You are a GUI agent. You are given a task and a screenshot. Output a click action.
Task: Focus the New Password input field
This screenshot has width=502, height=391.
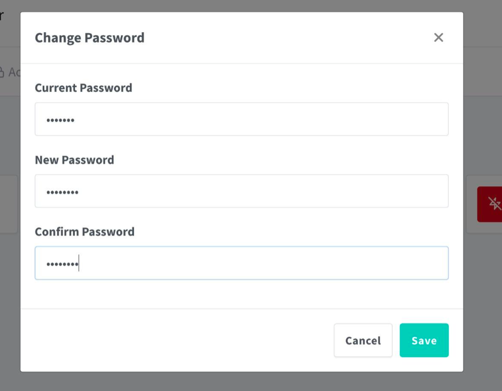[241, 191]
